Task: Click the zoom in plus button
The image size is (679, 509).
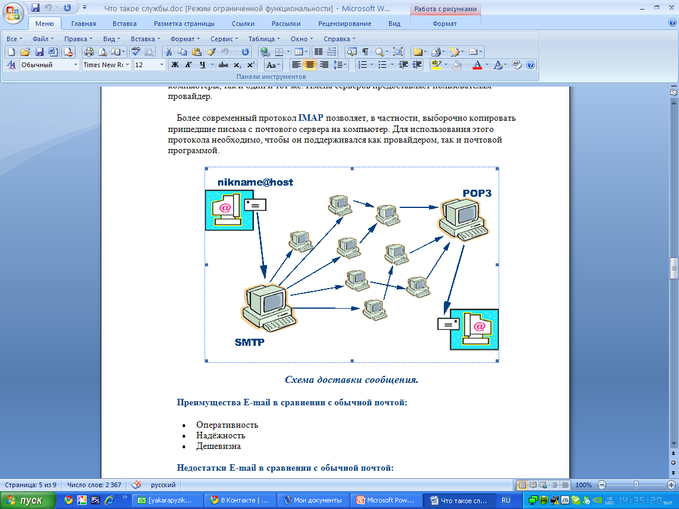Action: point(671,485)
